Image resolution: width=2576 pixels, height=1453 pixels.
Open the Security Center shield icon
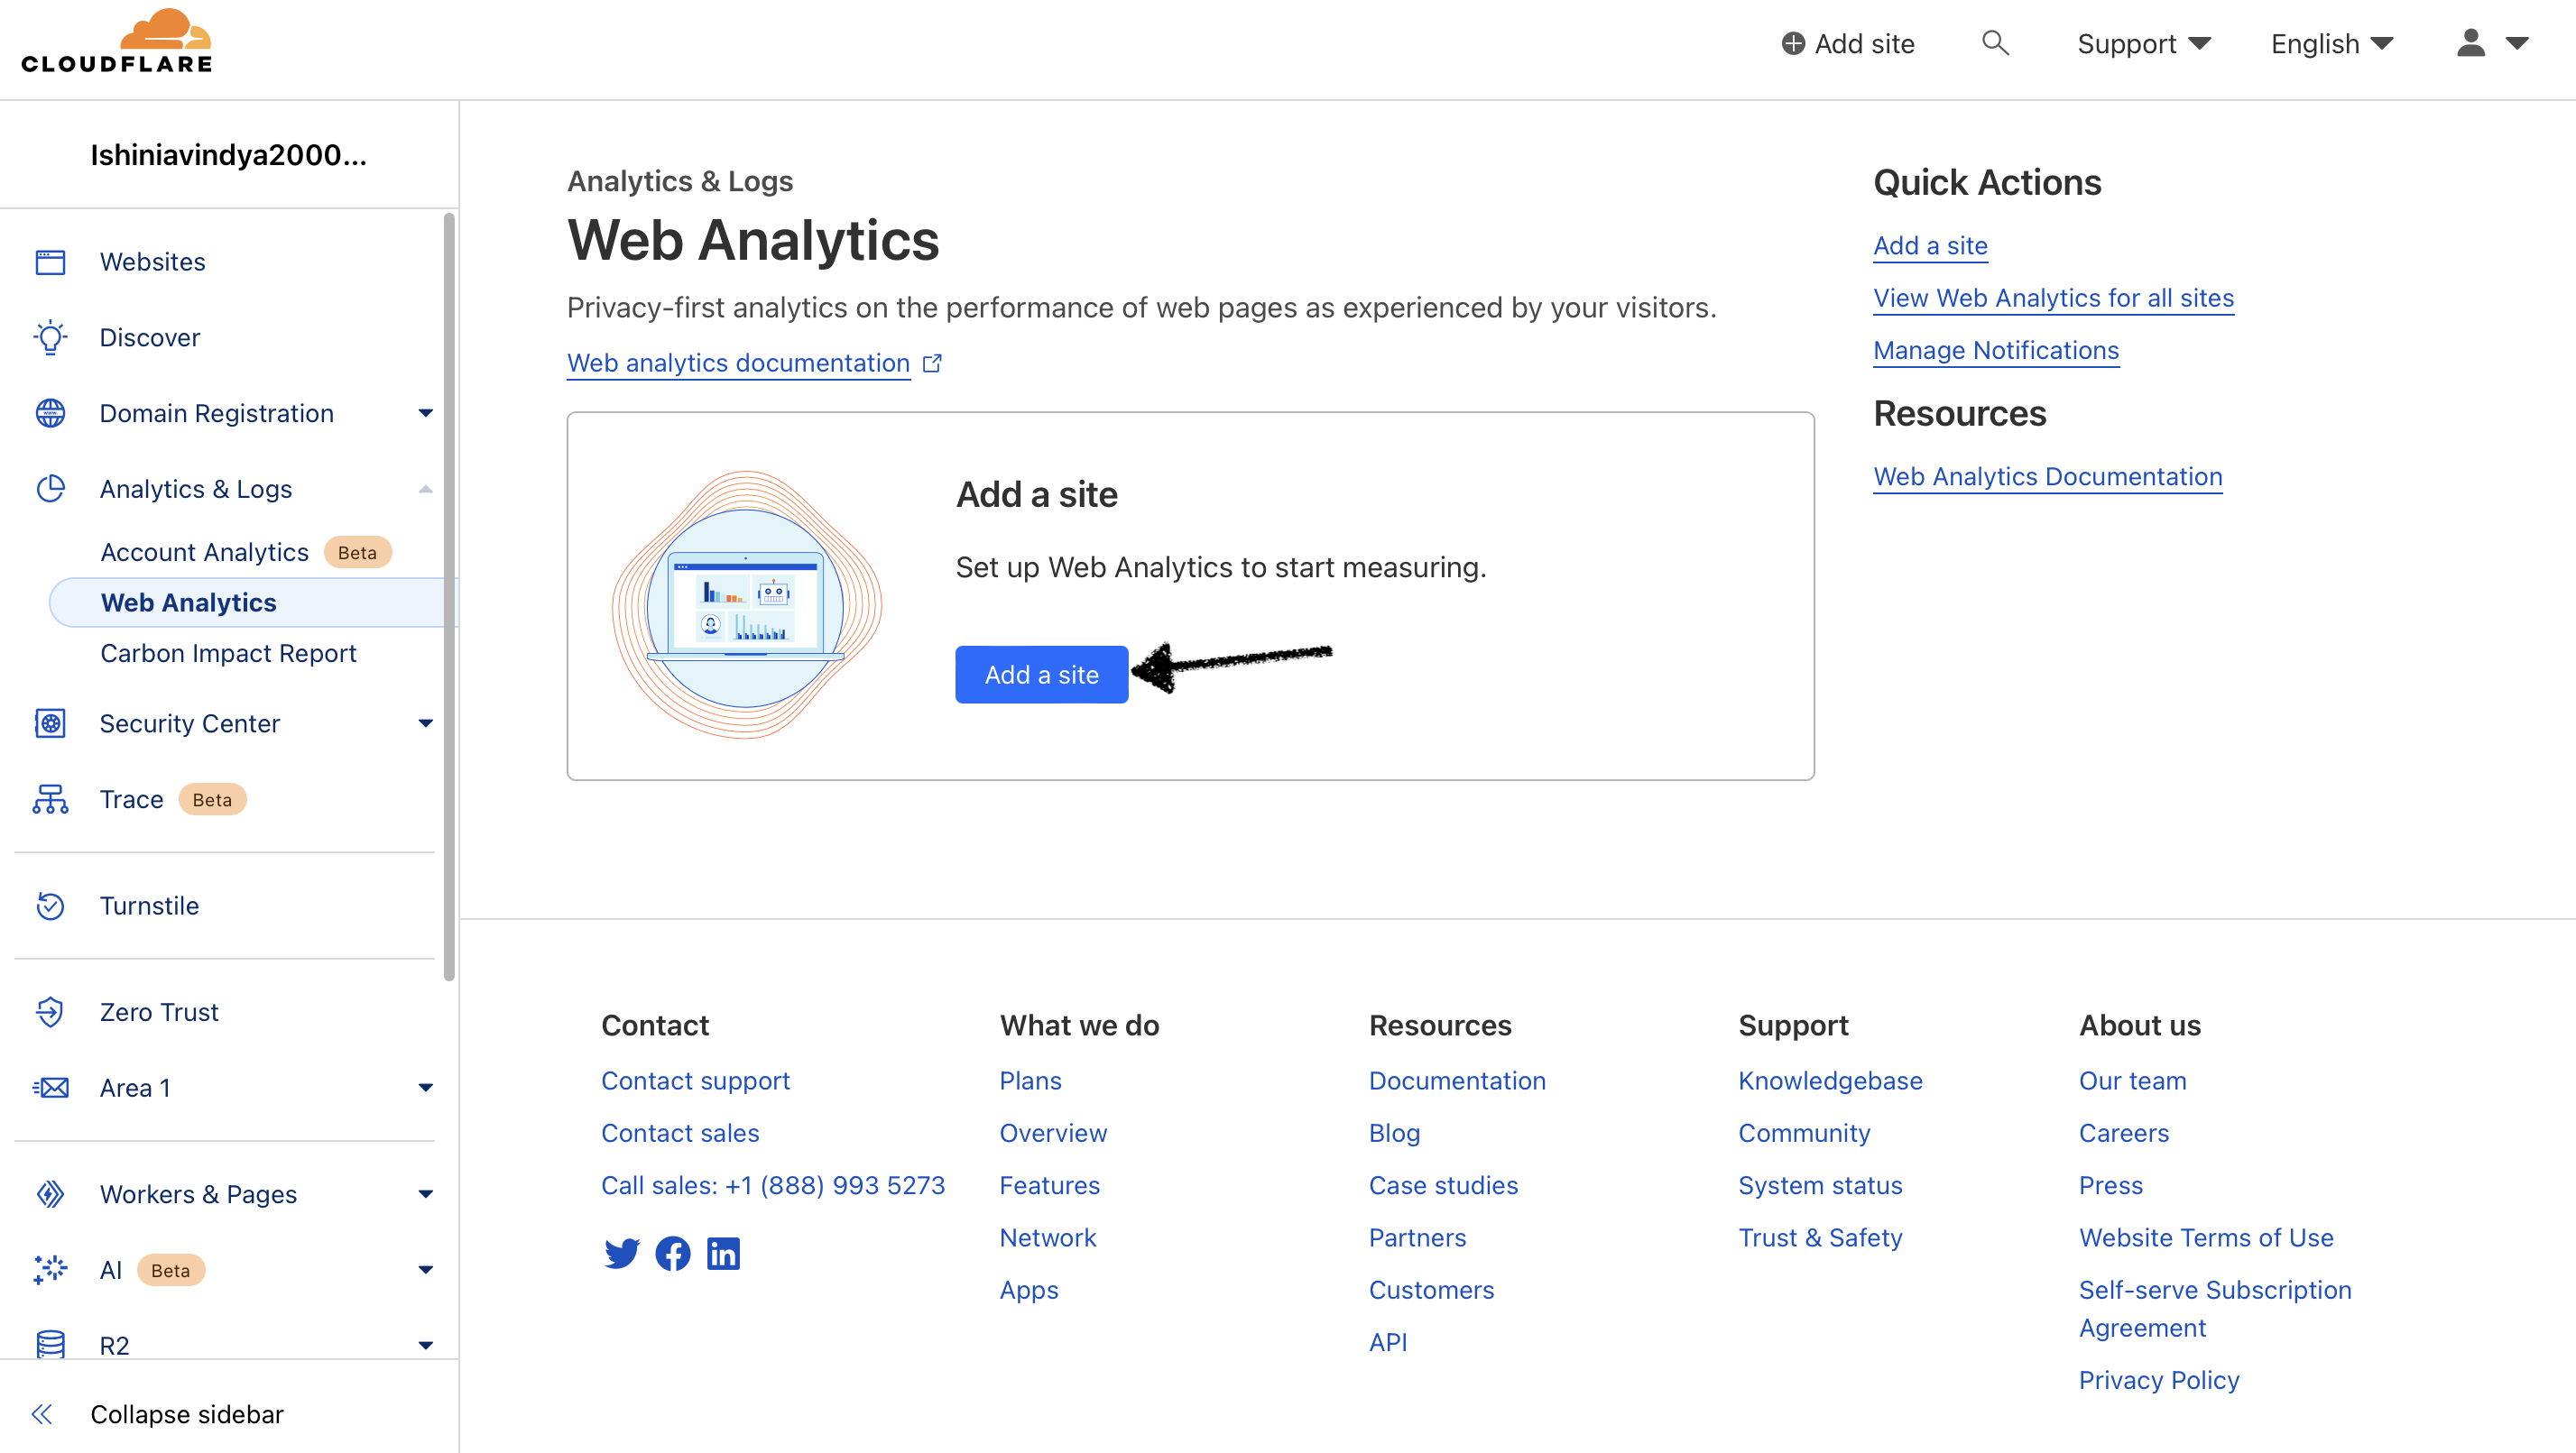click(x=50, y=722)
